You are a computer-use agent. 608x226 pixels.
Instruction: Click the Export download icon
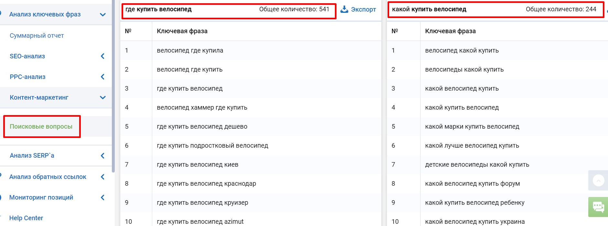coord(344,9)
